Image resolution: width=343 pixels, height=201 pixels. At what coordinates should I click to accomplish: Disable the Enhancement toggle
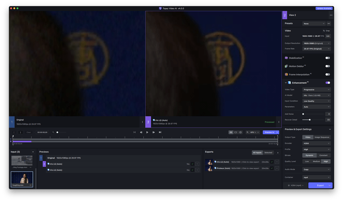tap(328, 83)
